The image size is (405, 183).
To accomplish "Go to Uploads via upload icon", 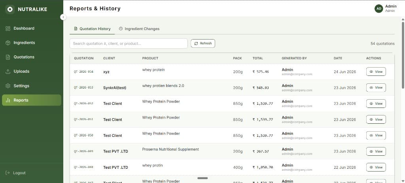I will pyautogui.click(x=8, y=72).
